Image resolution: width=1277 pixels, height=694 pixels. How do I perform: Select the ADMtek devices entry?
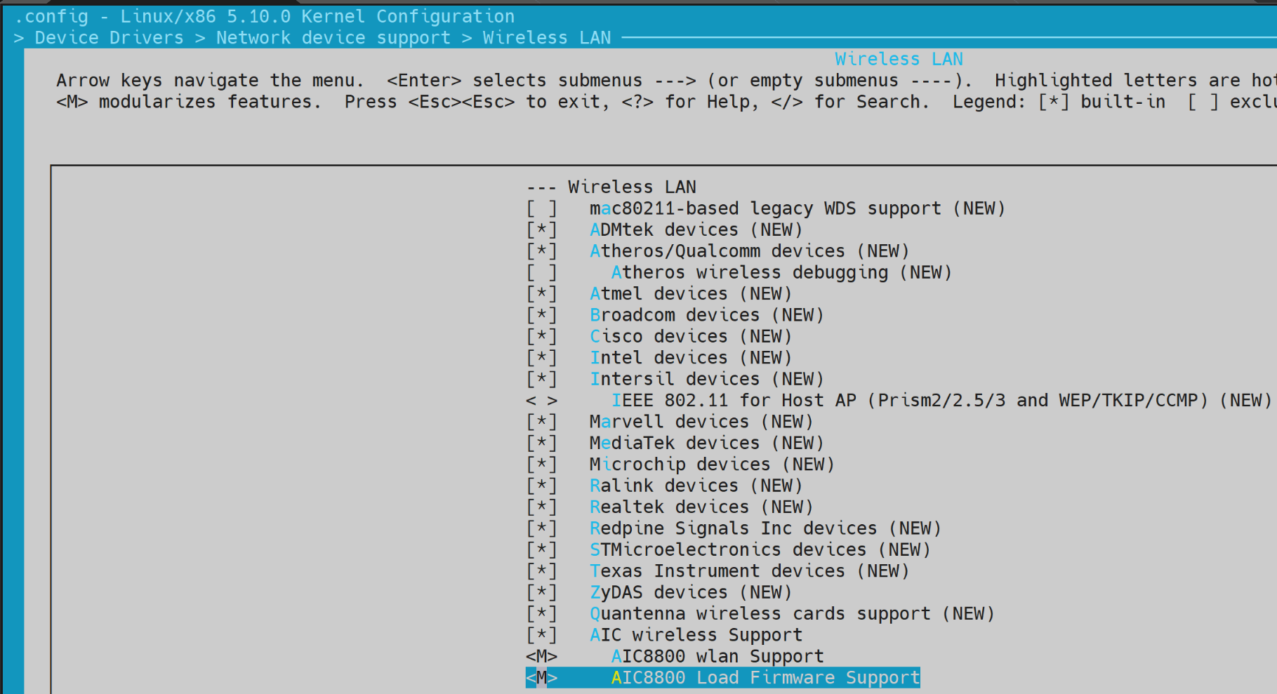point(696,229)
